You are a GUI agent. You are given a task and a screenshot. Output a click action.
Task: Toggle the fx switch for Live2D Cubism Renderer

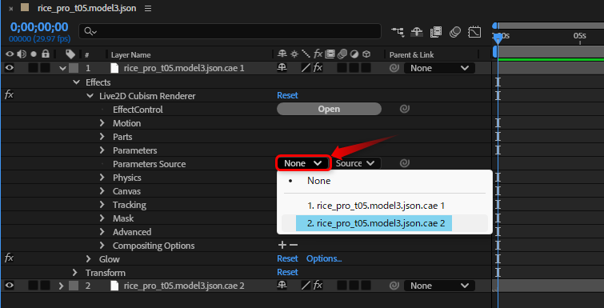tap(9, 95)
